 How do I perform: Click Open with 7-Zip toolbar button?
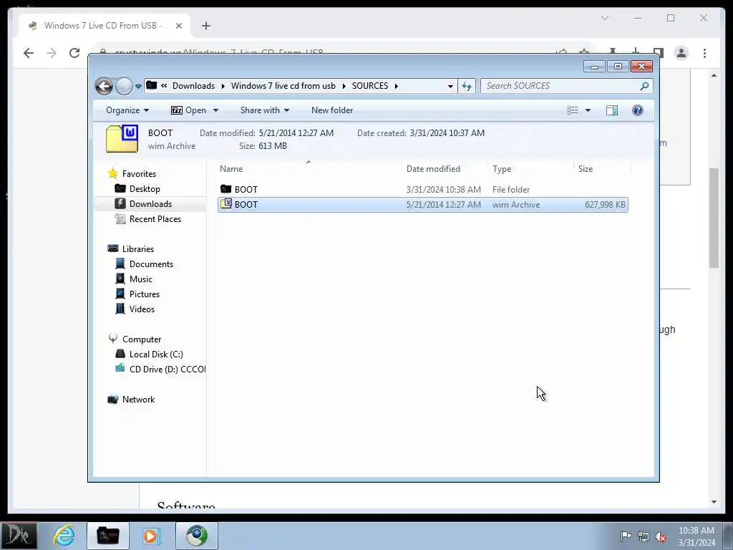[x=188, y=110]
